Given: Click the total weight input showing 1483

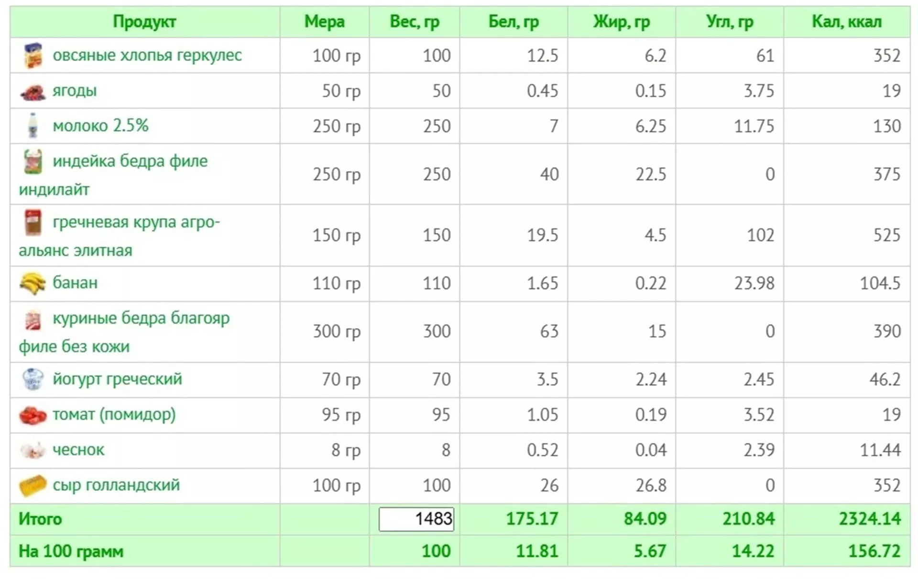Looking at the screenshot, I should pos(416,519).
